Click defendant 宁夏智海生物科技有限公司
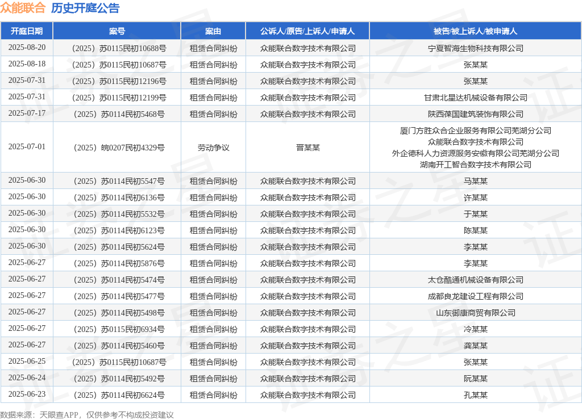Viewport: 582px width, 420px height. pyautogui.click(x=476, y=49)
